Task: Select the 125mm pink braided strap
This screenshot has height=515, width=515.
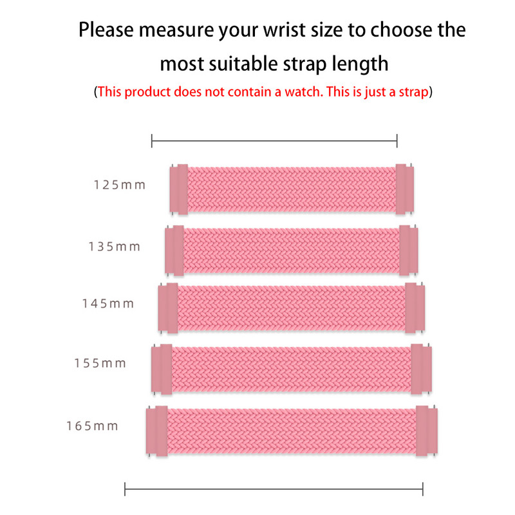Action: click(292, 189)
